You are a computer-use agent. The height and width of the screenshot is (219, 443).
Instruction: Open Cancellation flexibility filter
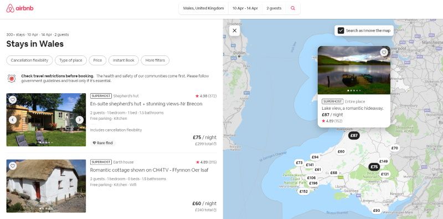(29, 60)
